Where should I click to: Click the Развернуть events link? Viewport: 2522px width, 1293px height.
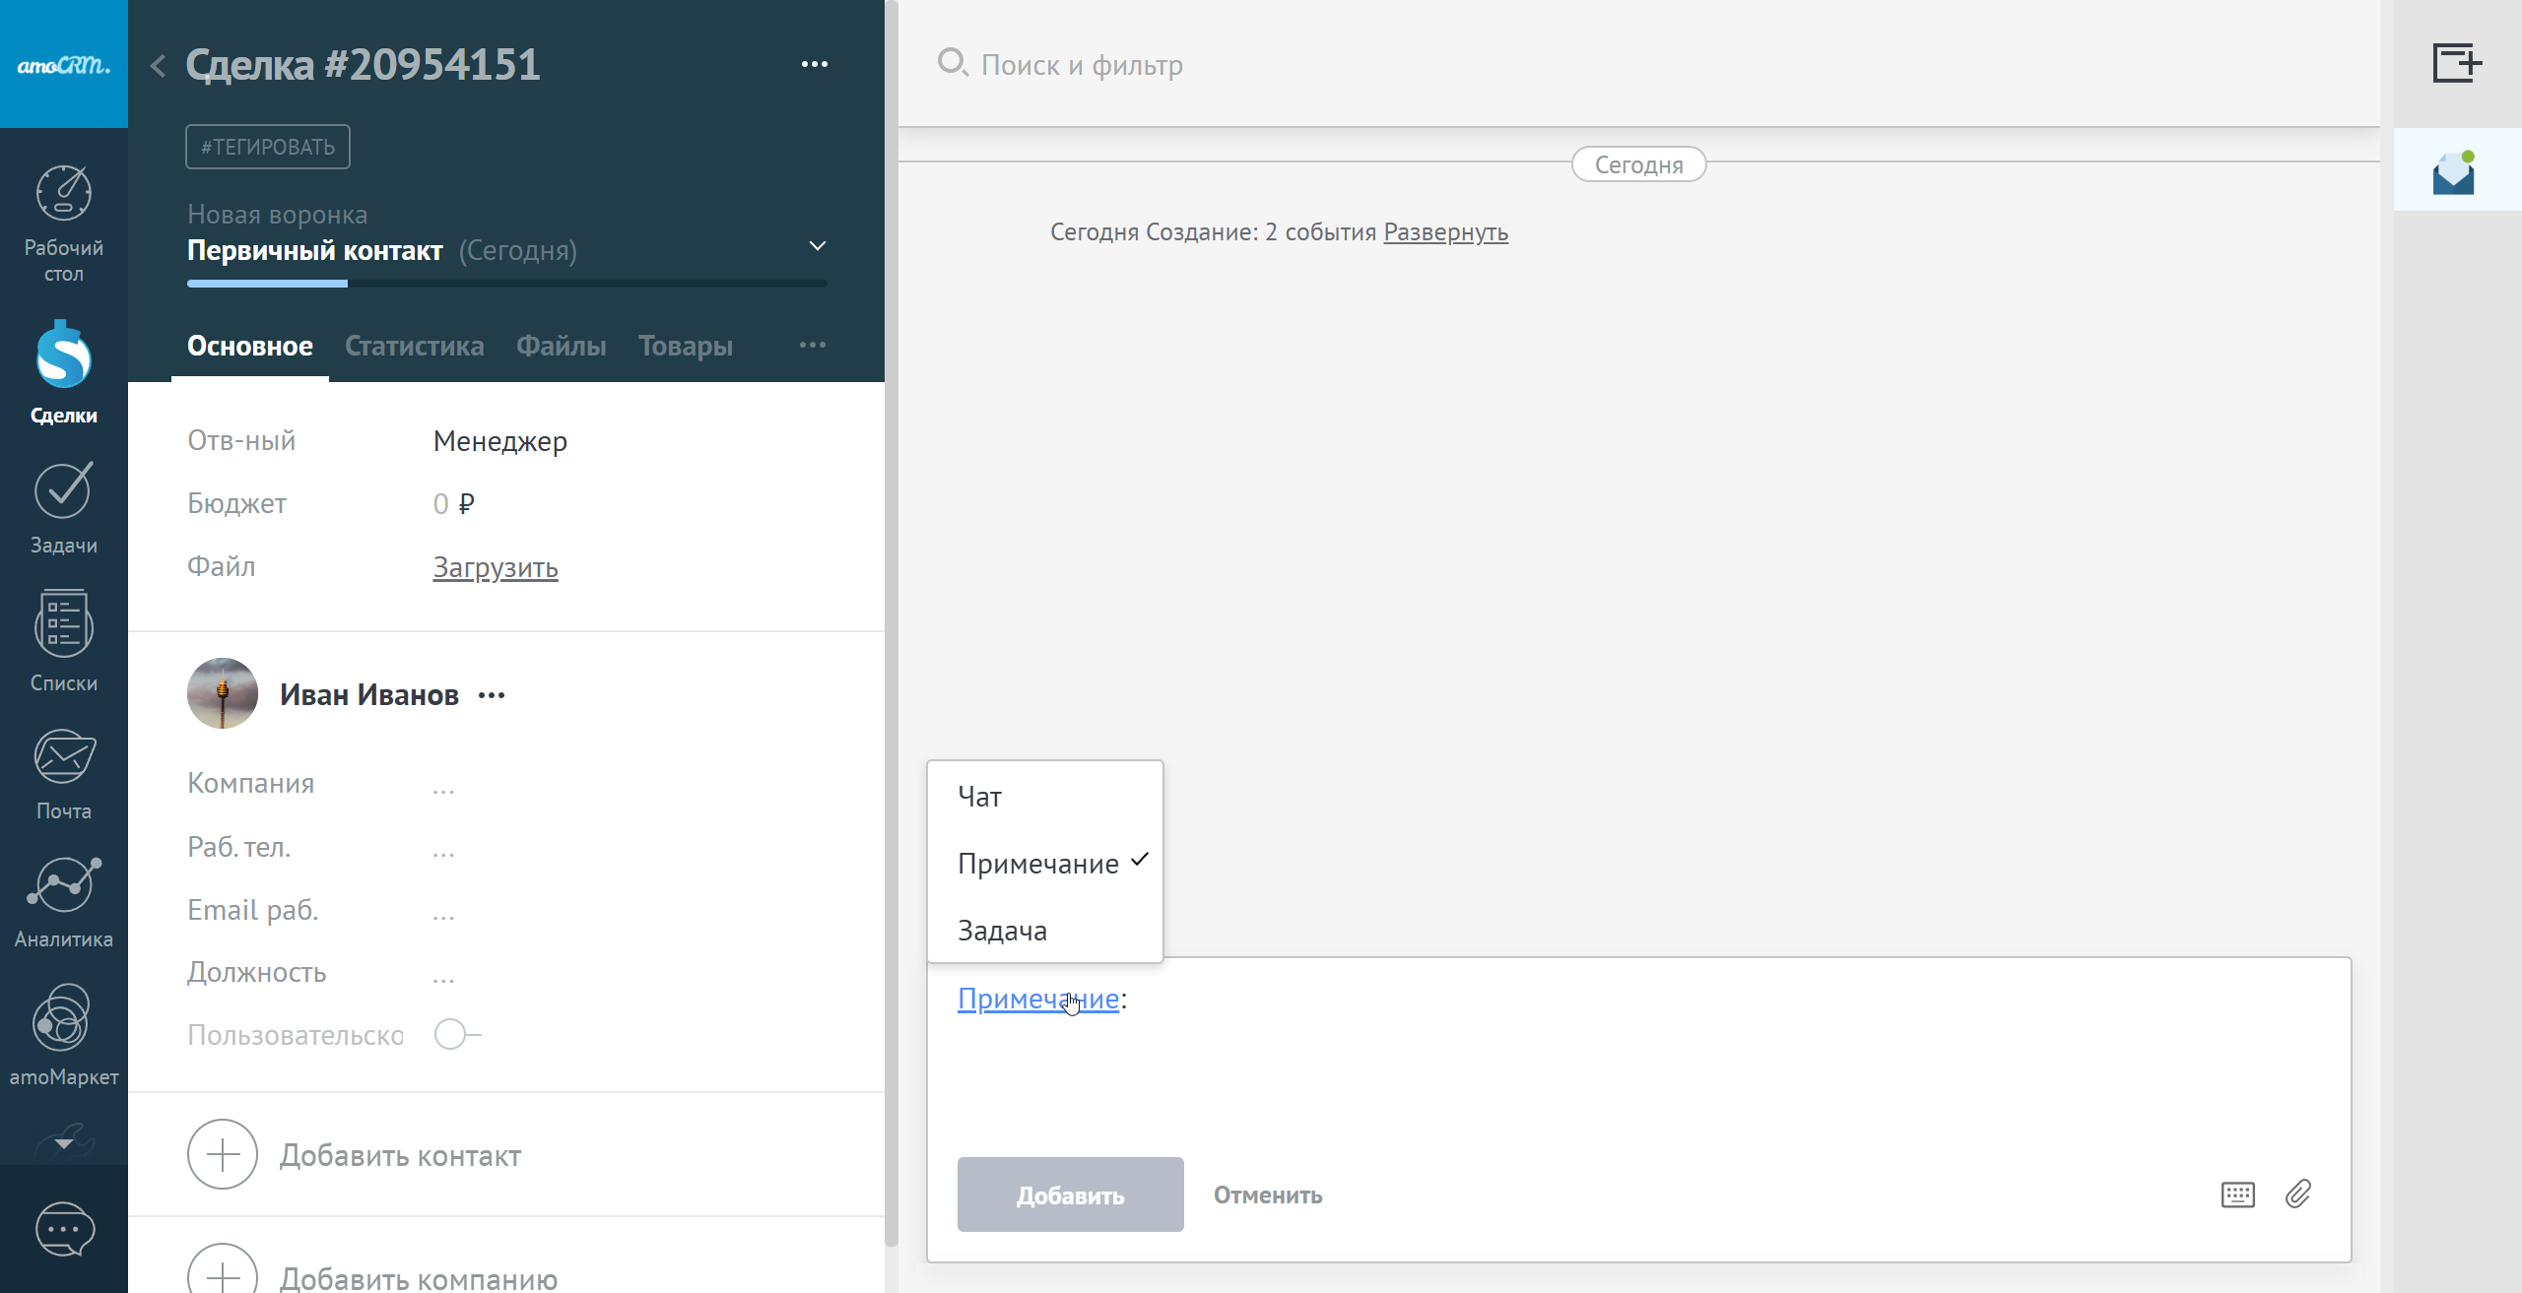[x=1445, y=232]
